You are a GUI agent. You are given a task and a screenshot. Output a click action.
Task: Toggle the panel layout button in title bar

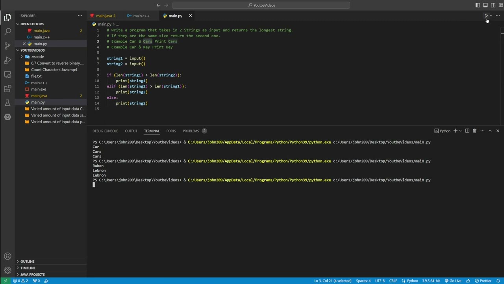[485, 5]
